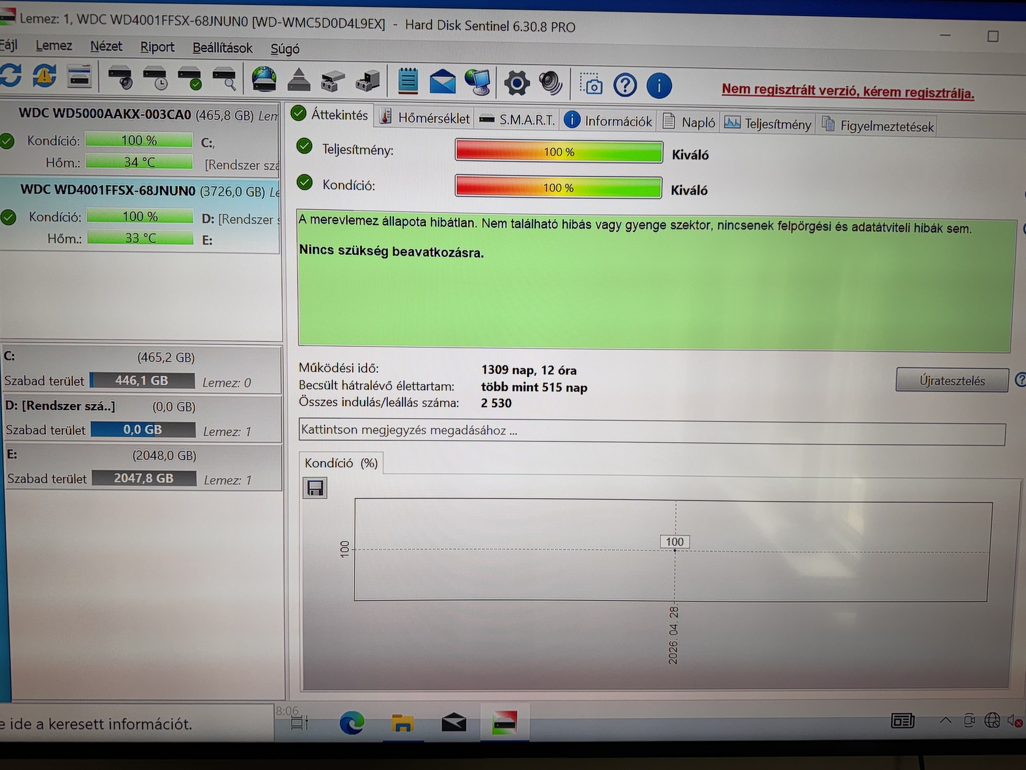Open Microsoft Edge from the taskbar

[352, 723]
